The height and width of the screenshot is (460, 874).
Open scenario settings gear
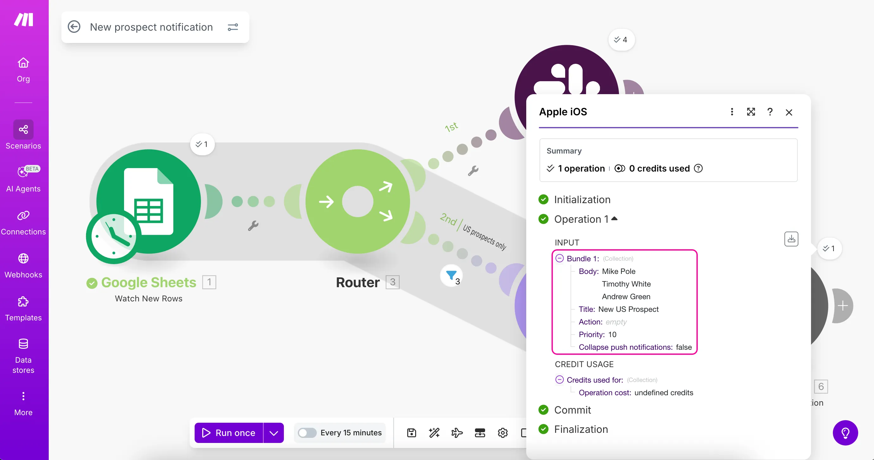click(503, 433)
